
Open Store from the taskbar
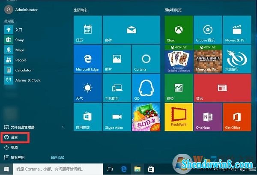point(151,169)
